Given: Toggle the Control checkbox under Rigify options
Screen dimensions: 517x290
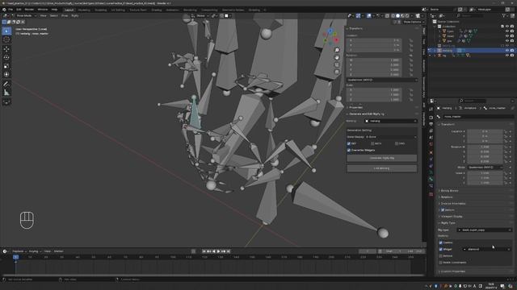Looking at the screenshot, I should pyautogui.click(x=441, y=242).
